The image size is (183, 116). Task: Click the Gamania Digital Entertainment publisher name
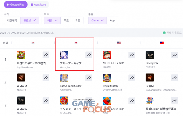click(161, 90)
